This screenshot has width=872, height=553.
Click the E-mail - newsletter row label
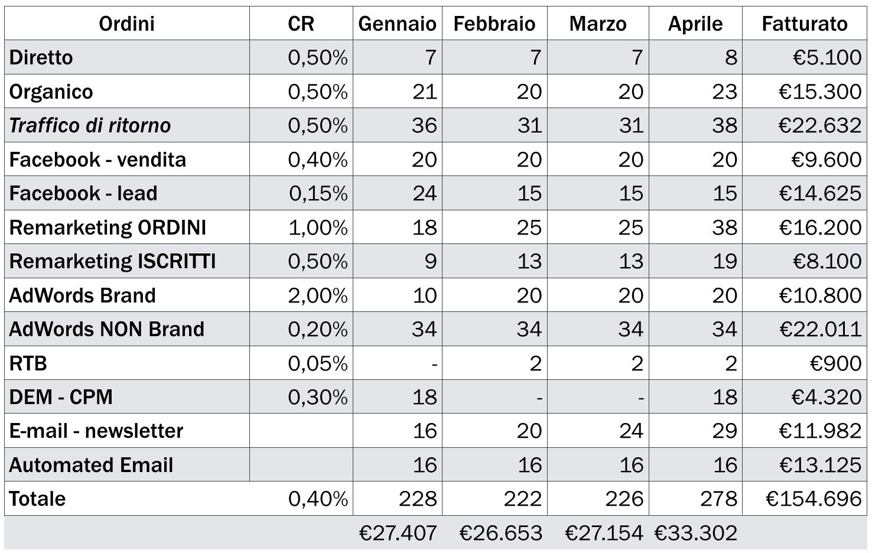click(x=96, y=431)
